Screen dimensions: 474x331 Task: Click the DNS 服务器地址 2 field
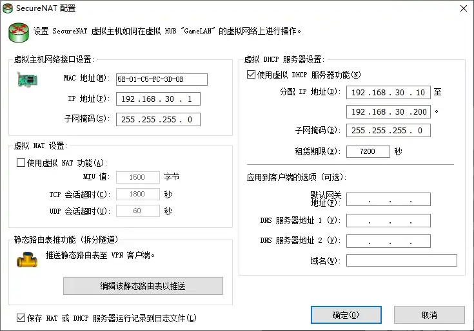388,241
